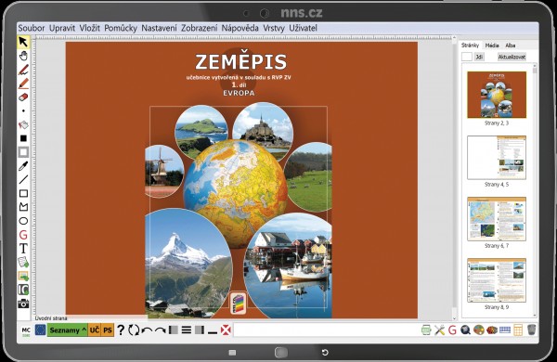Open the calculator icon
Viewport: 557px width, 362px height.
518,330
